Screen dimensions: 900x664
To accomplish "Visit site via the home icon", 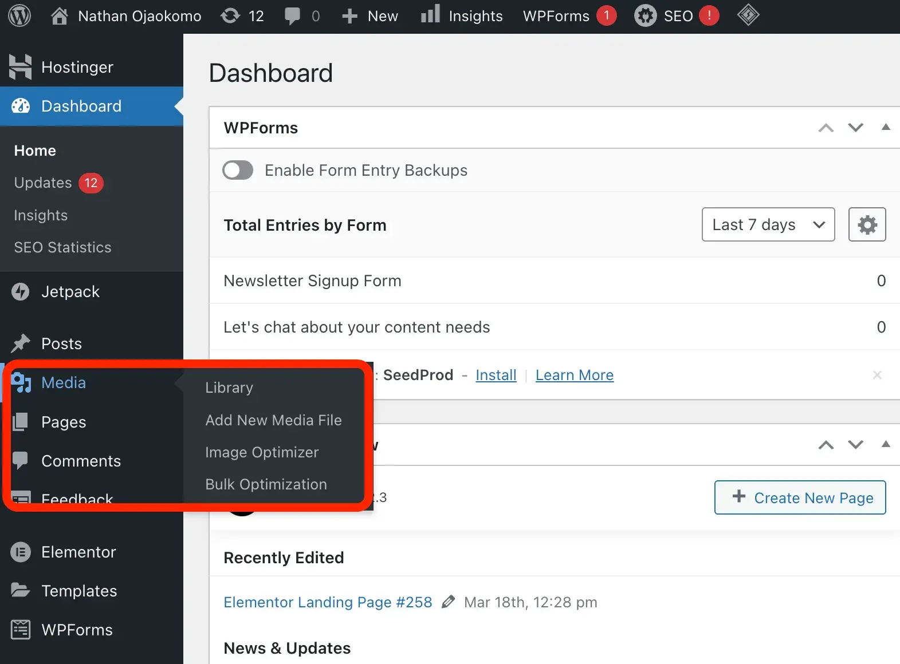I will 59,16.
